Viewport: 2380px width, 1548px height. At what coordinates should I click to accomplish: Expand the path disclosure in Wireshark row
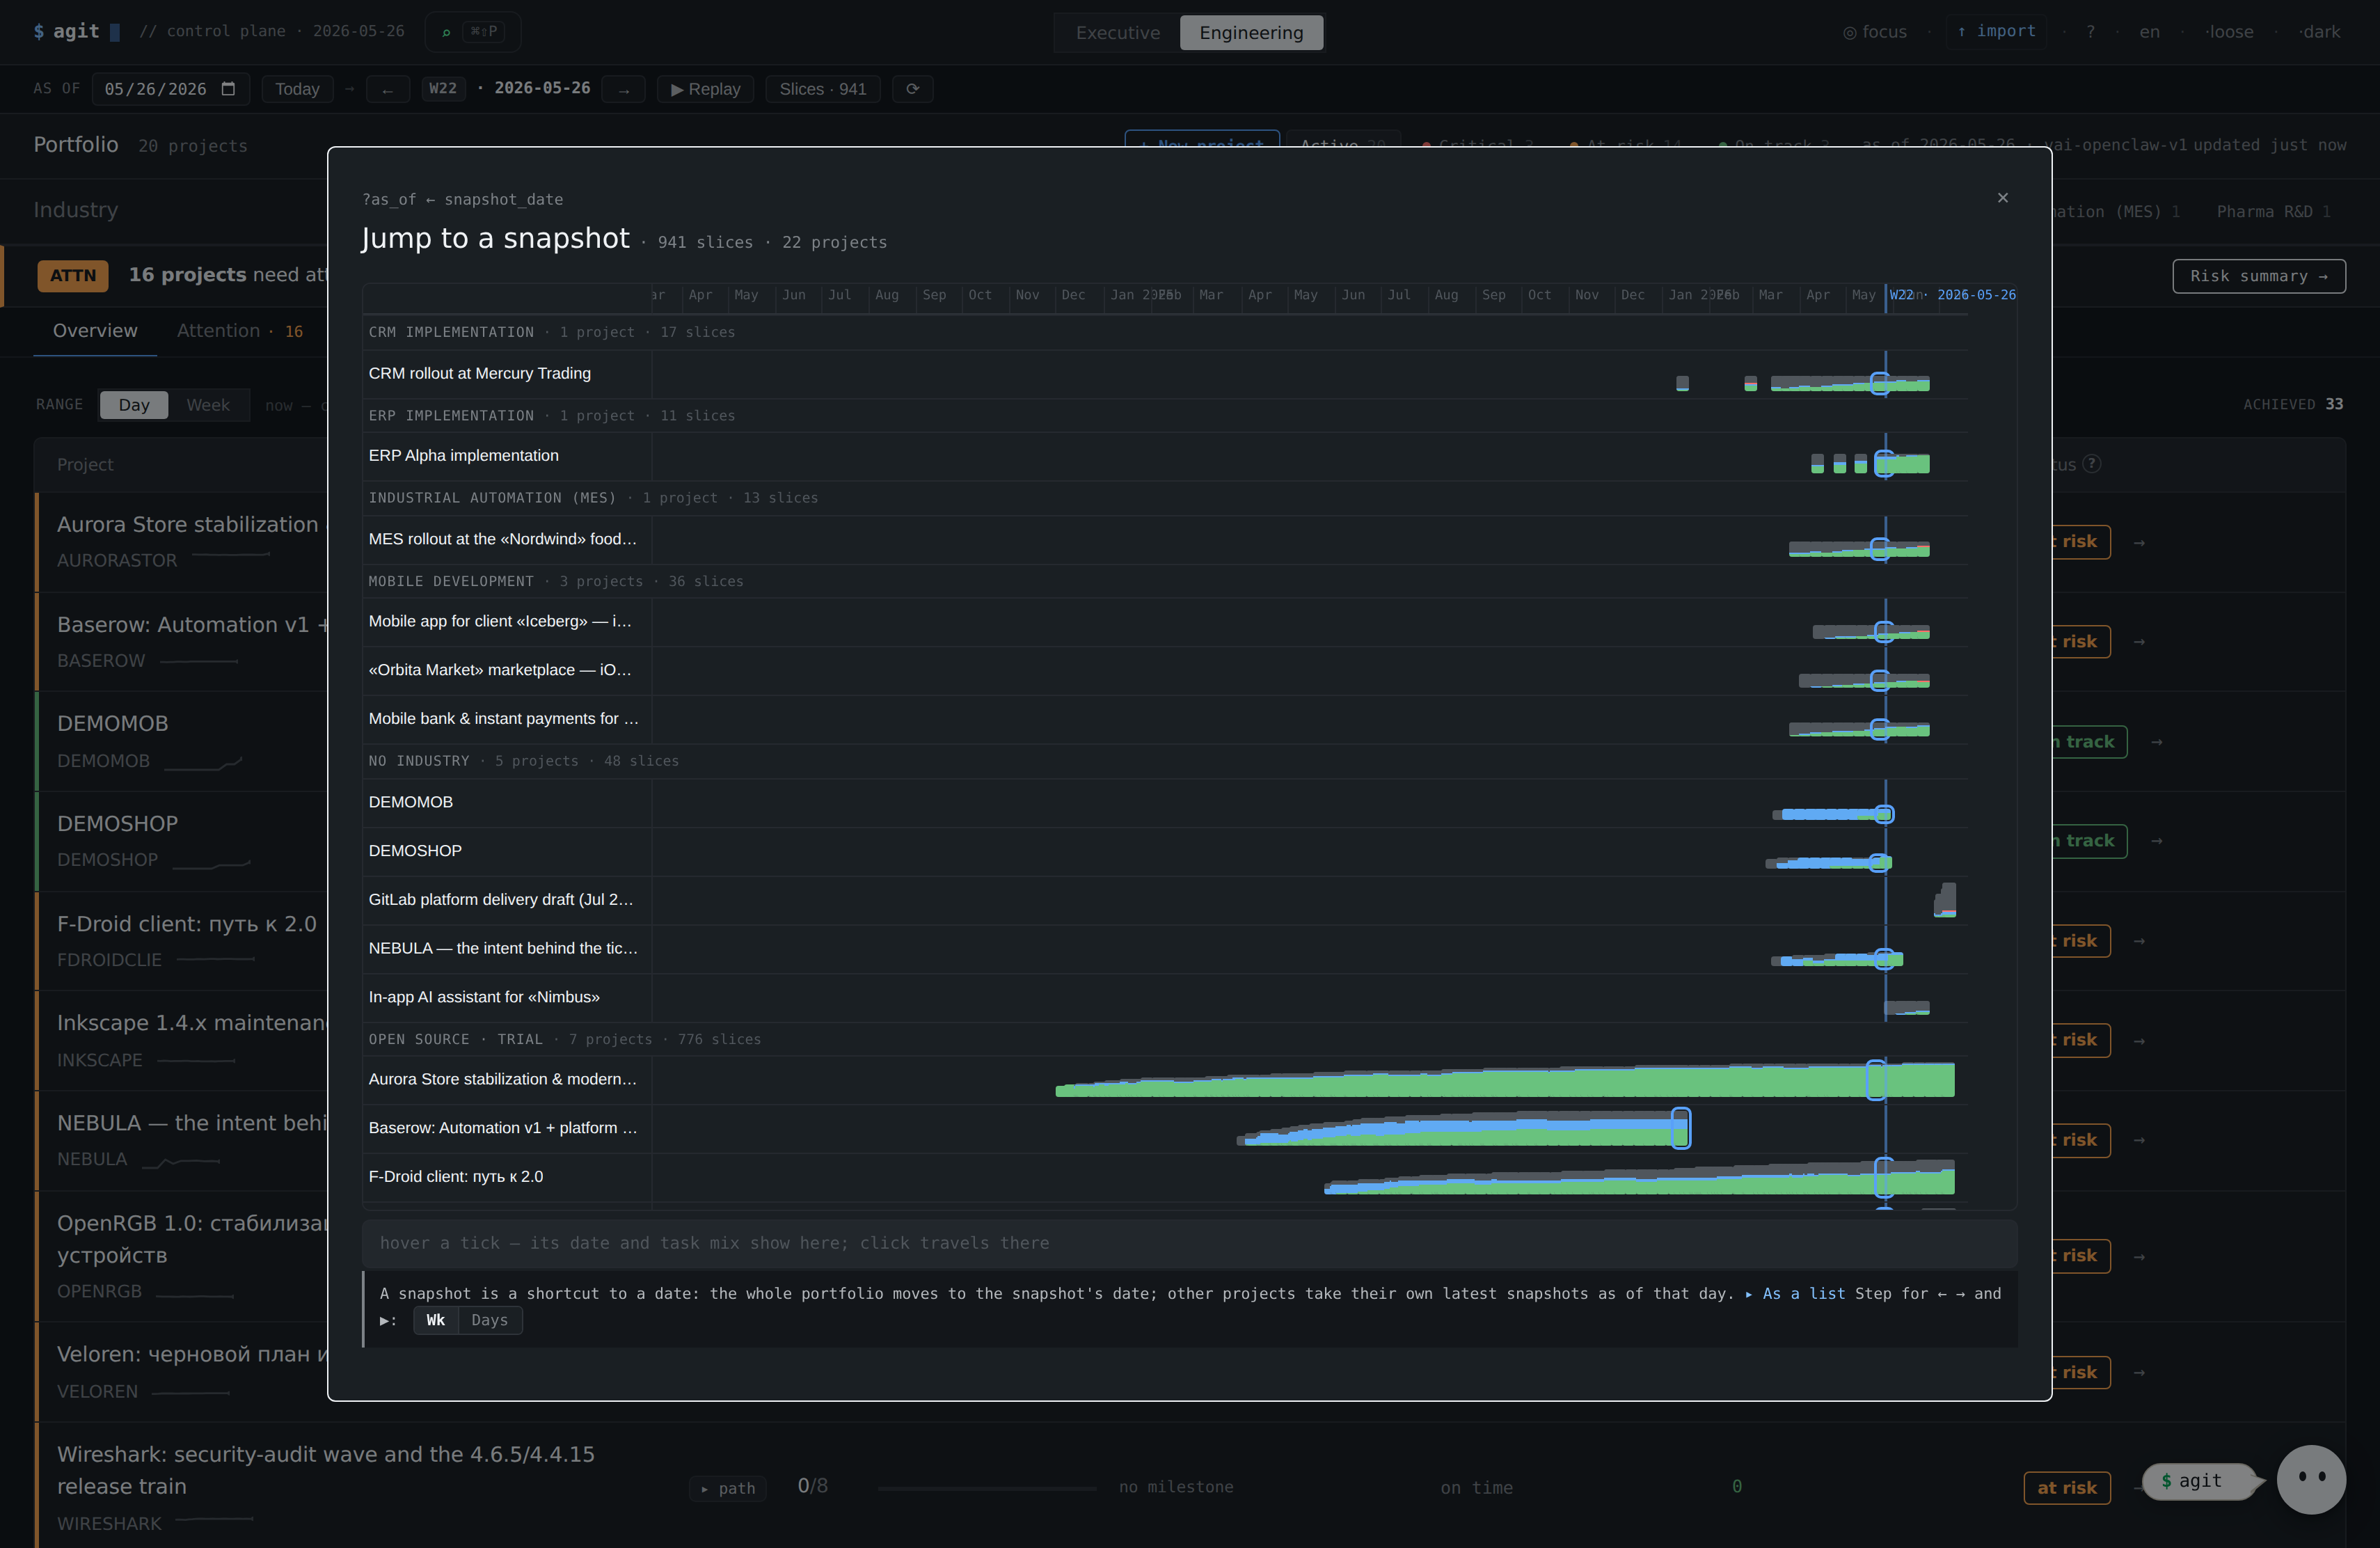point(728,1488)
